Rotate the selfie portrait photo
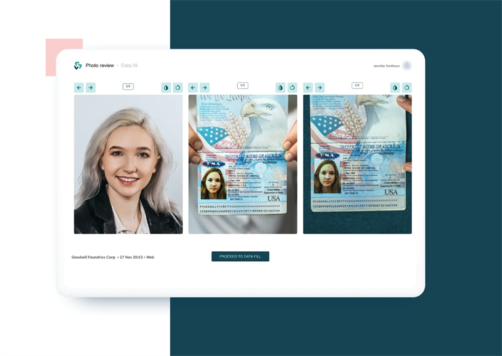502x356 pixels. click(178, 88)
